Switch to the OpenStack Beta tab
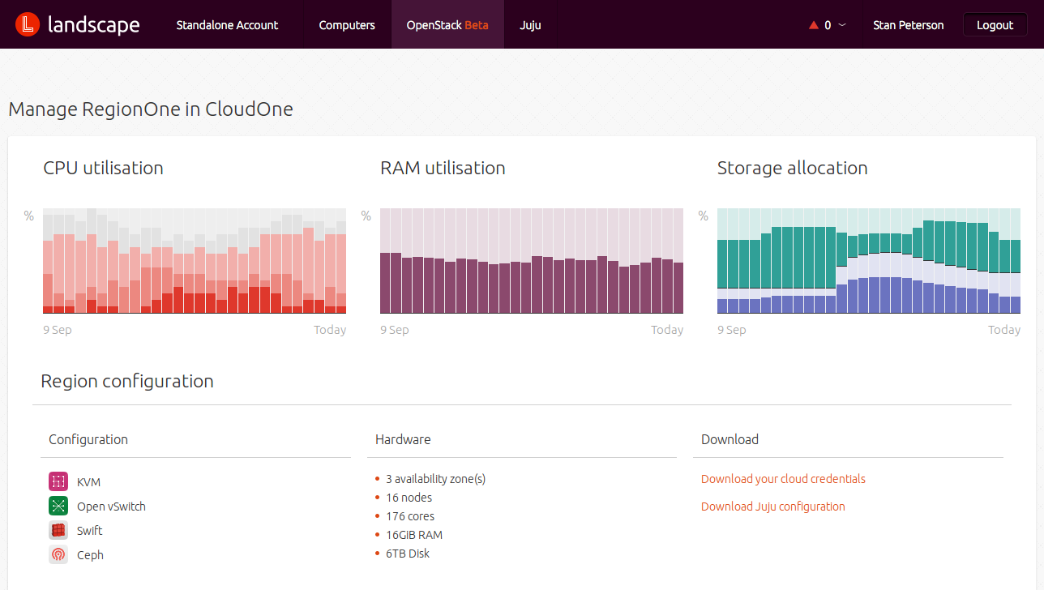 [x=447, y=24]
